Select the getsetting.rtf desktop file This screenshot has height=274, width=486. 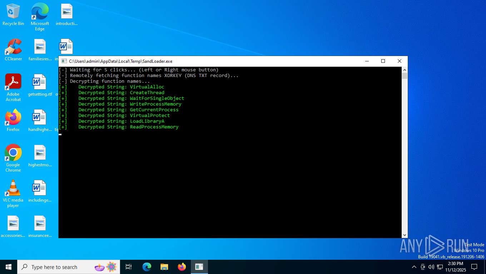[40, 85]
